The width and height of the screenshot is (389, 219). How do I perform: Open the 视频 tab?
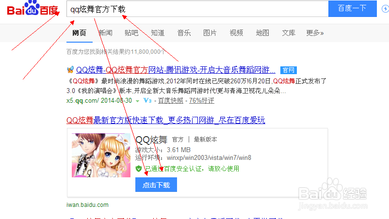(x=236, y=33)
